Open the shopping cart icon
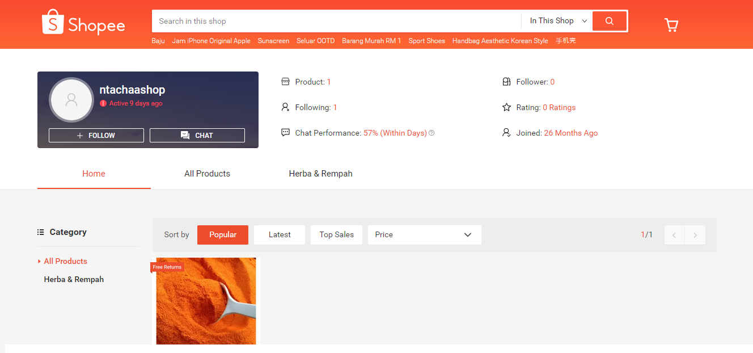Viewport: 753px width, 353px height. pos(671,24)
